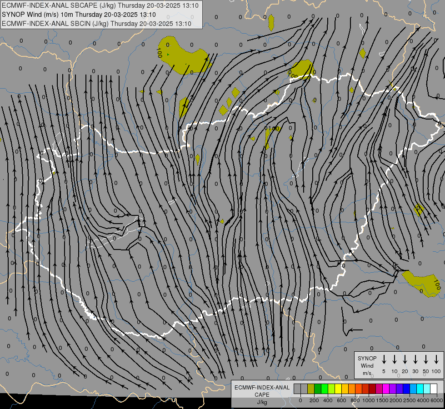Pick the bright magenta CAPE legend swatch
Viewport: 445px width, 409px height.
coord(386,389)
